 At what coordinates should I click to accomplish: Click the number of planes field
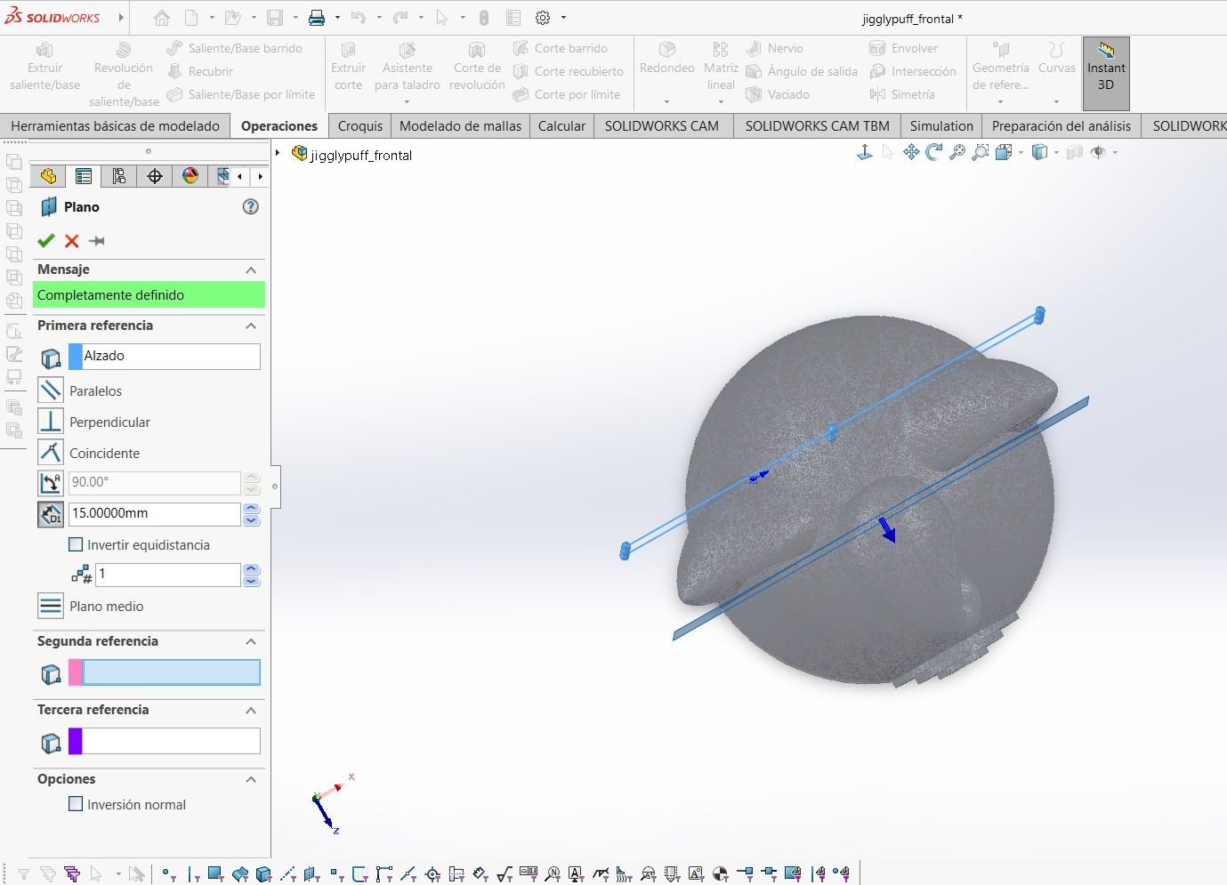167,575
